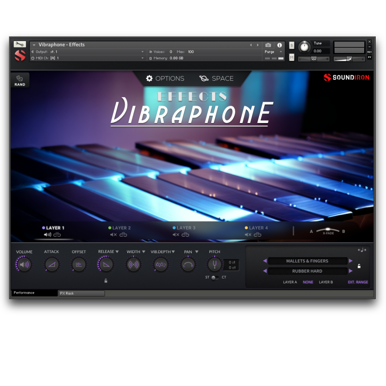
Task: Click the AUX button in the header
Action: click(369, 52)
